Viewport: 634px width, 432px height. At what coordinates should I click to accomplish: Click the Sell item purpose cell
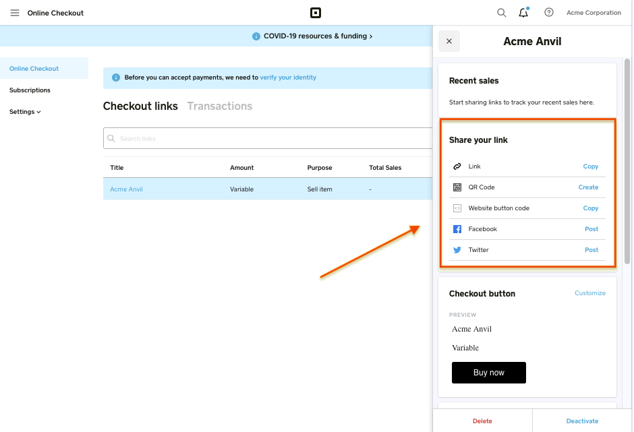pos(320,189)
